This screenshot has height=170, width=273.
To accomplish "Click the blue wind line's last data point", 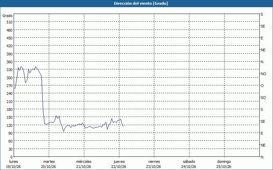I will click(123, 126).
